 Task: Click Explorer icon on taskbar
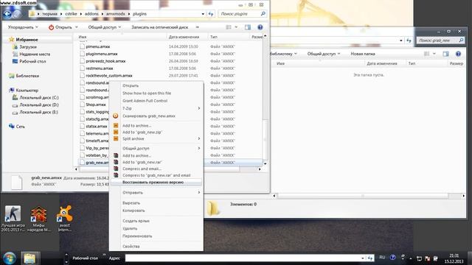click(x=29, y=258)
